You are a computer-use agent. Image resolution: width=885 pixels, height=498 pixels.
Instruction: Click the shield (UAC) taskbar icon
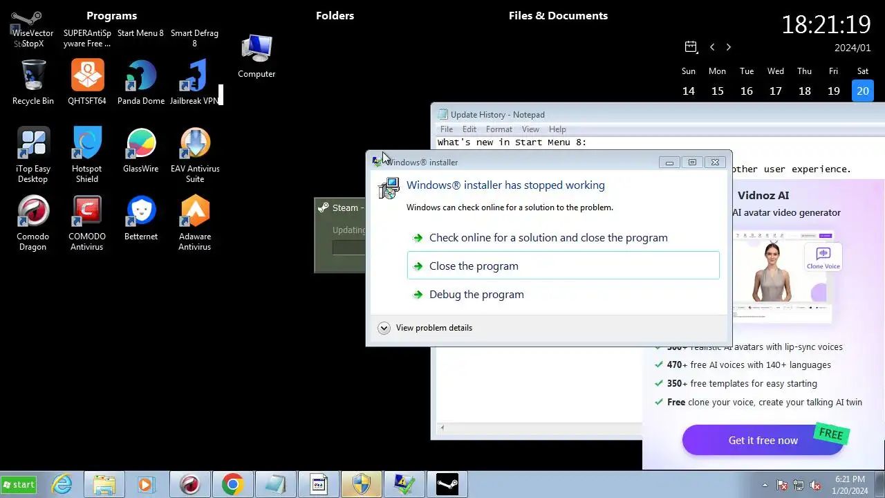pos(361,485)
